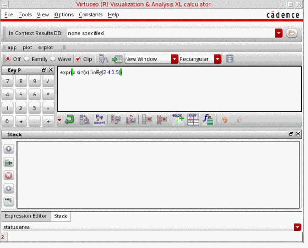Click the top round stack side icon
The width and height of the screenshot is (308, 248).
tap(9, 149)
